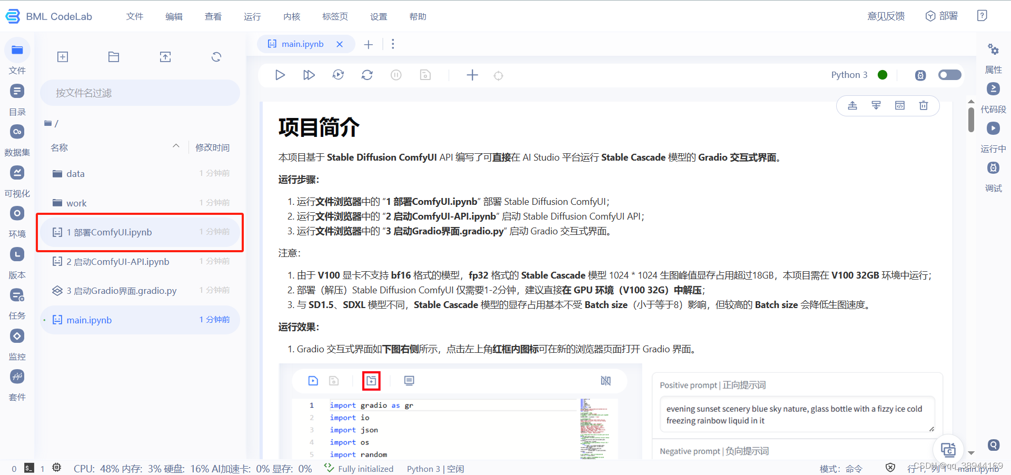Convert the current cell type icon
The image size is (1011, 475).
coord(900,105)
